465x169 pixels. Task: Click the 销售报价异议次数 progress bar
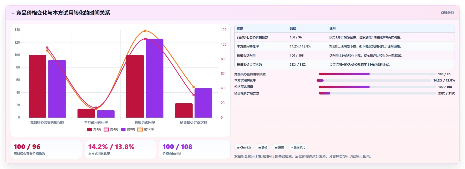(x=377, y=93)
